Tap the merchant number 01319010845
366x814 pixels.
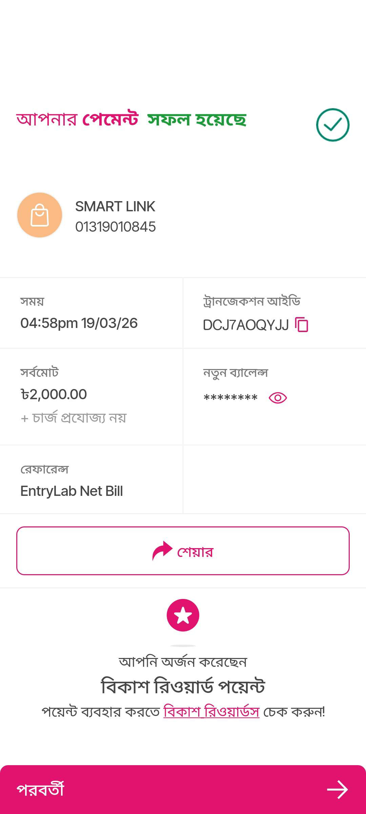(116, 227)
